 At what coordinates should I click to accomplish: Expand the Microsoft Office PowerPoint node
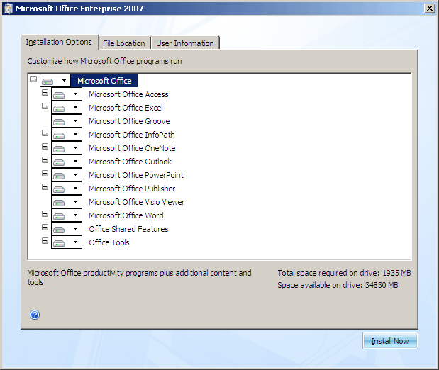pyautogui.click(x=45, y=173)
